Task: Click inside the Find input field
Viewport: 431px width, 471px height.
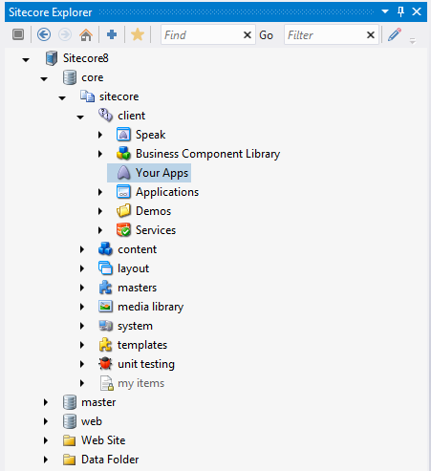Action: pos(202,35)
